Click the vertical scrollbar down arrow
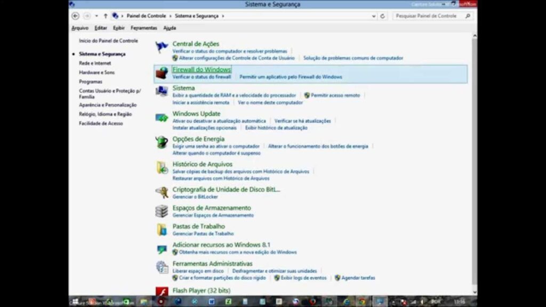The width and height of the screenshot is (546, 307). tap(475, 293)
